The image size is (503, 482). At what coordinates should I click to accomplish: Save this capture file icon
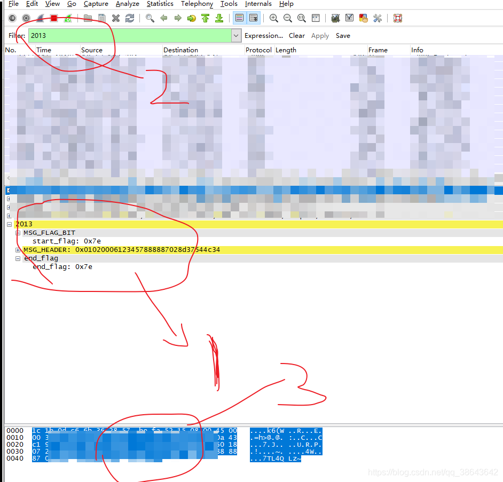101,18
